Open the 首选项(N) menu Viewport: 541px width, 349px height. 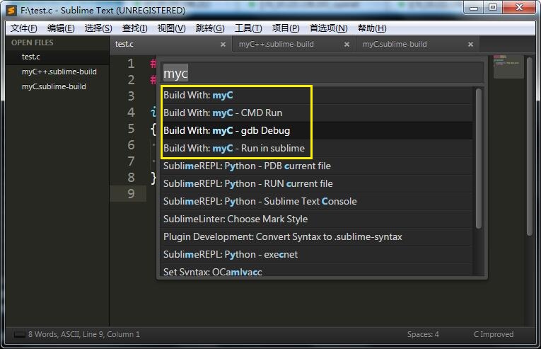click(x=328, y=28)
